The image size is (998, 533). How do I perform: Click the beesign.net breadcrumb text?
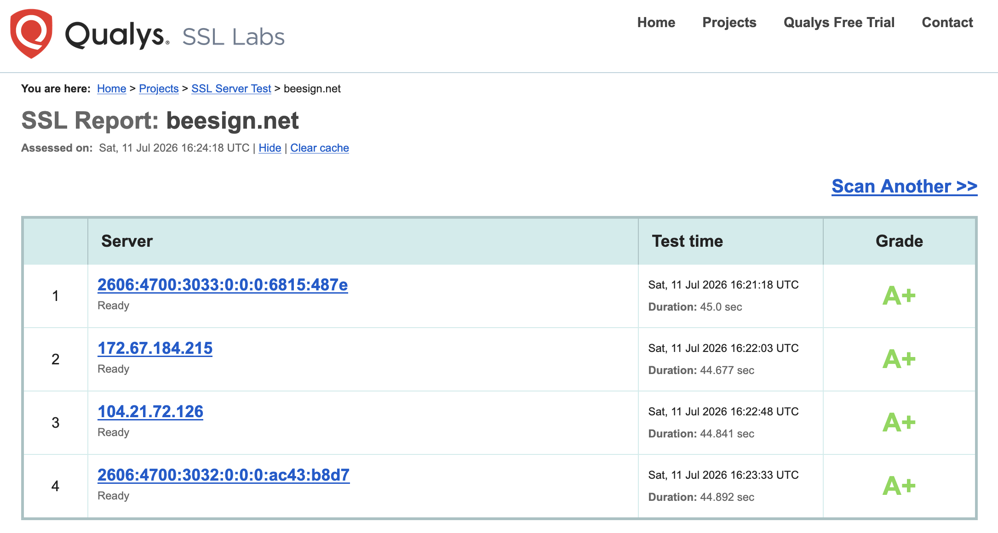point(312,89)
